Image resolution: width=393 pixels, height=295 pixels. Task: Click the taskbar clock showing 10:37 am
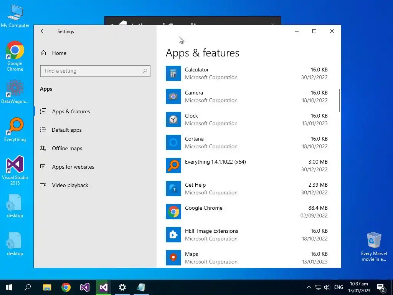tap(359, 287)
